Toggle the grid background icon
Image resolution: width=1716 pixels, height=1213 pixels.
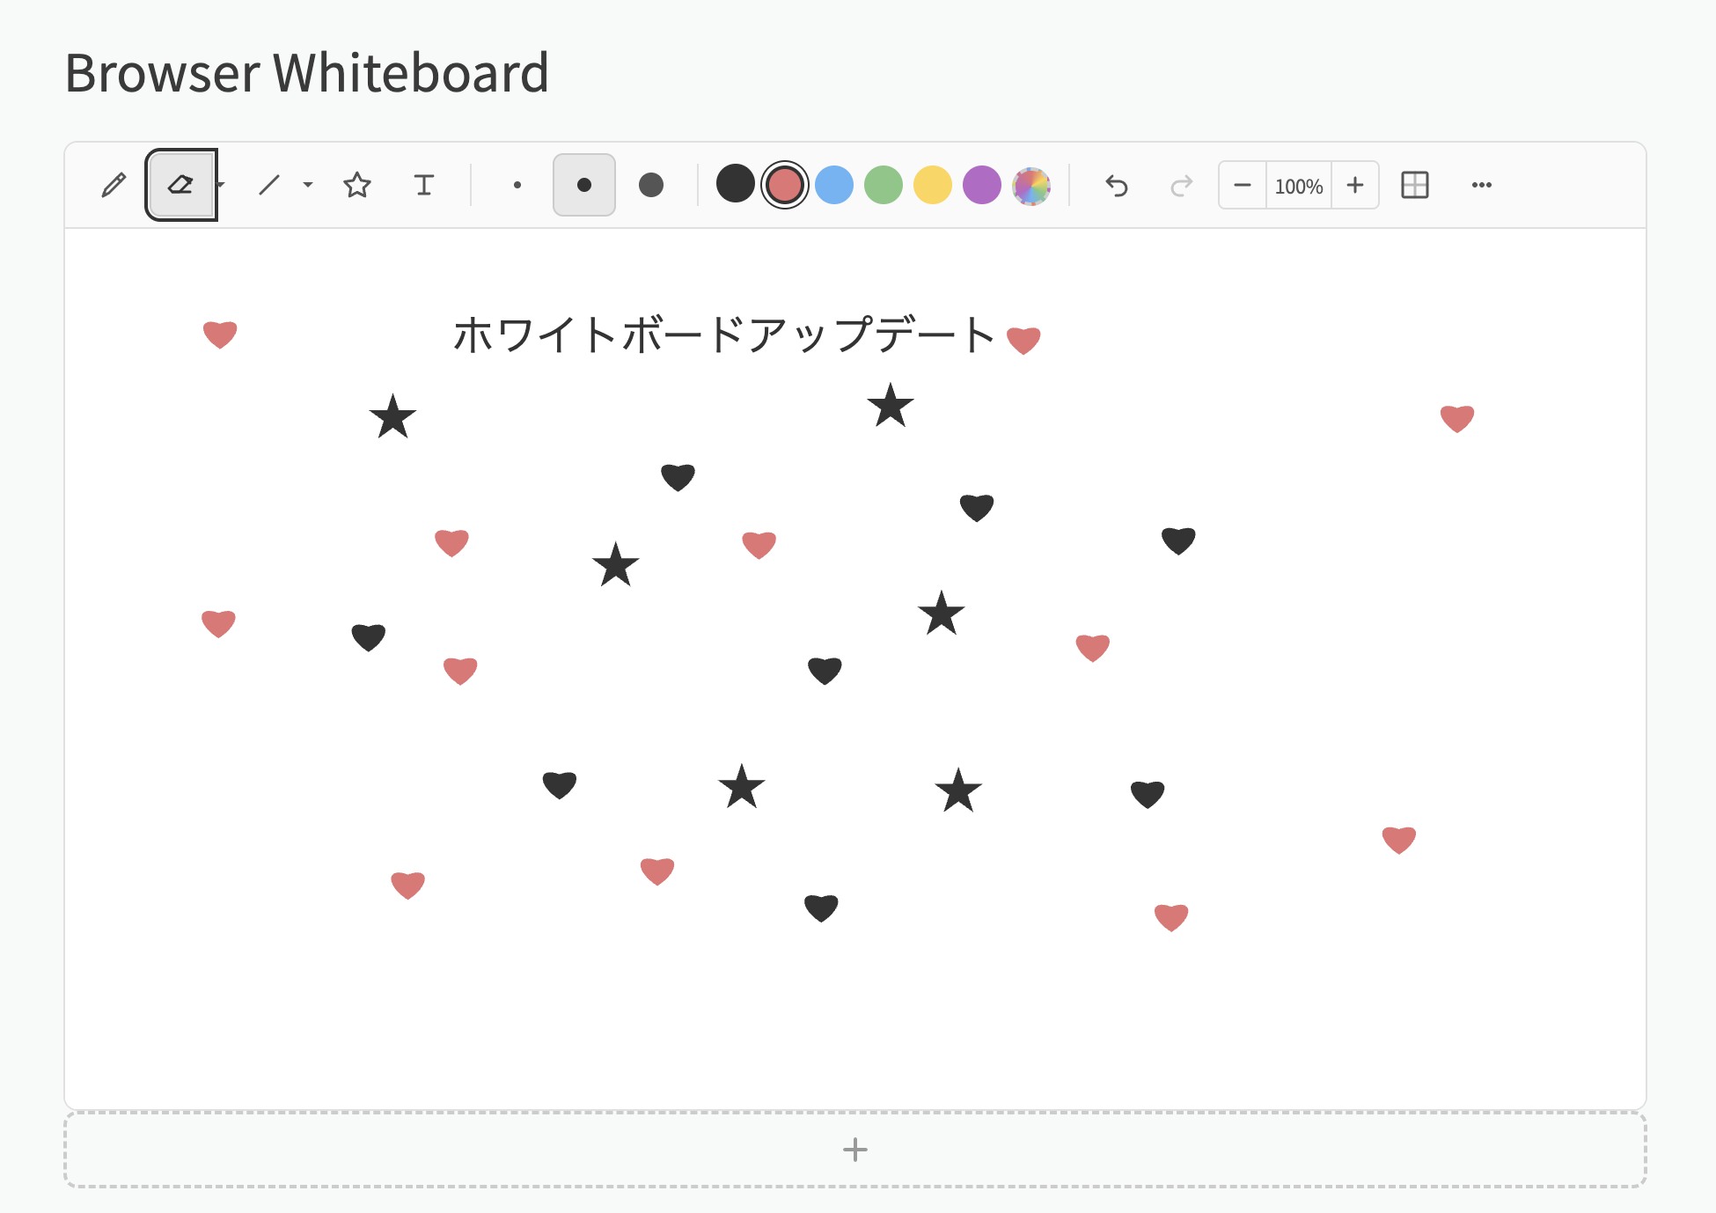coord(1414,185)
